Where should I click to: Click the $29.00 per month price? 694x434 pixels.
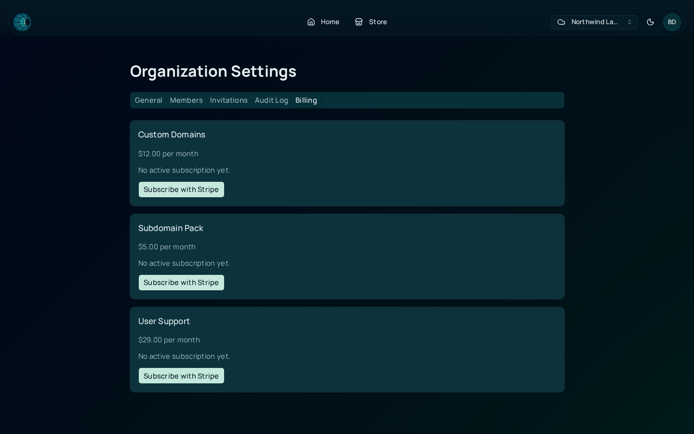pyautogui.click(x=169, y=340)
